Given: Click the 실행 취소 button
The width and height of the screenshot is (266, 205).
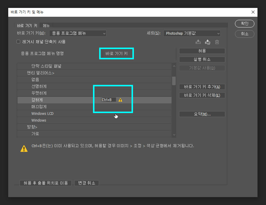Looking at the screenshot, I should pos(202,59).
